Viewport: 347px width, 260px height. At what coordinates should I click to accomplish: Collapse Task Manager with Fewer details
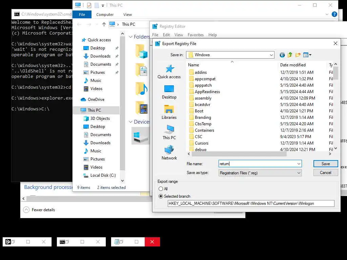point(39,210)
